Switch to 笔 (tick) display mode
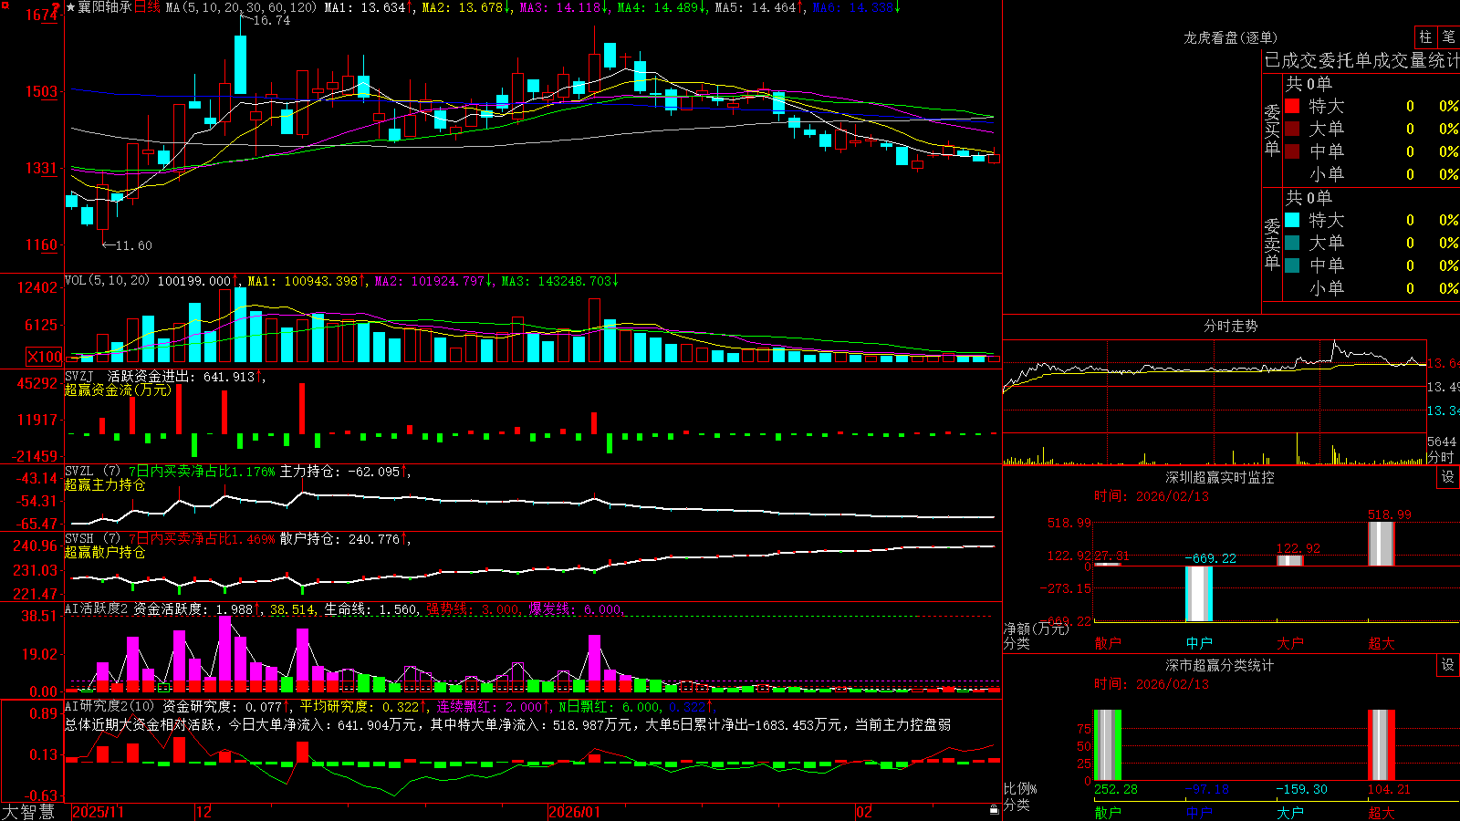 click(1448, 36)
